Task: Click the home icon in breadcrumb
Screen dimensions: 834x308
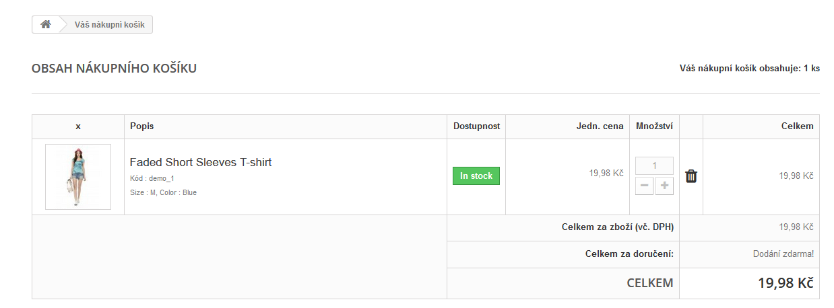Action: tap(46, 25)
